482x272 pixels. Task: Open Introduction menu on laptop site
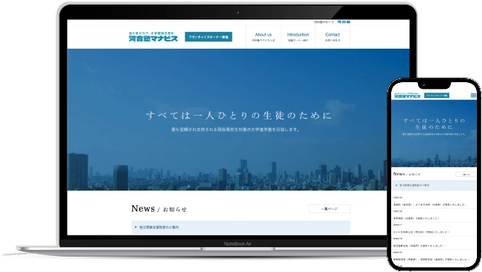[298, 37]
